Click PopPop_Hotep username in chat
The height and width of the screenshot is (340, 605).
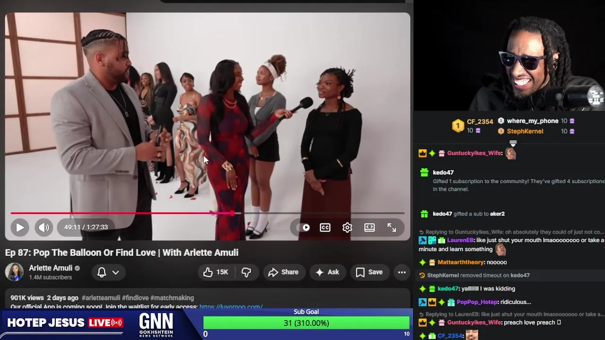pyautogui.click(x=477, y=302)
